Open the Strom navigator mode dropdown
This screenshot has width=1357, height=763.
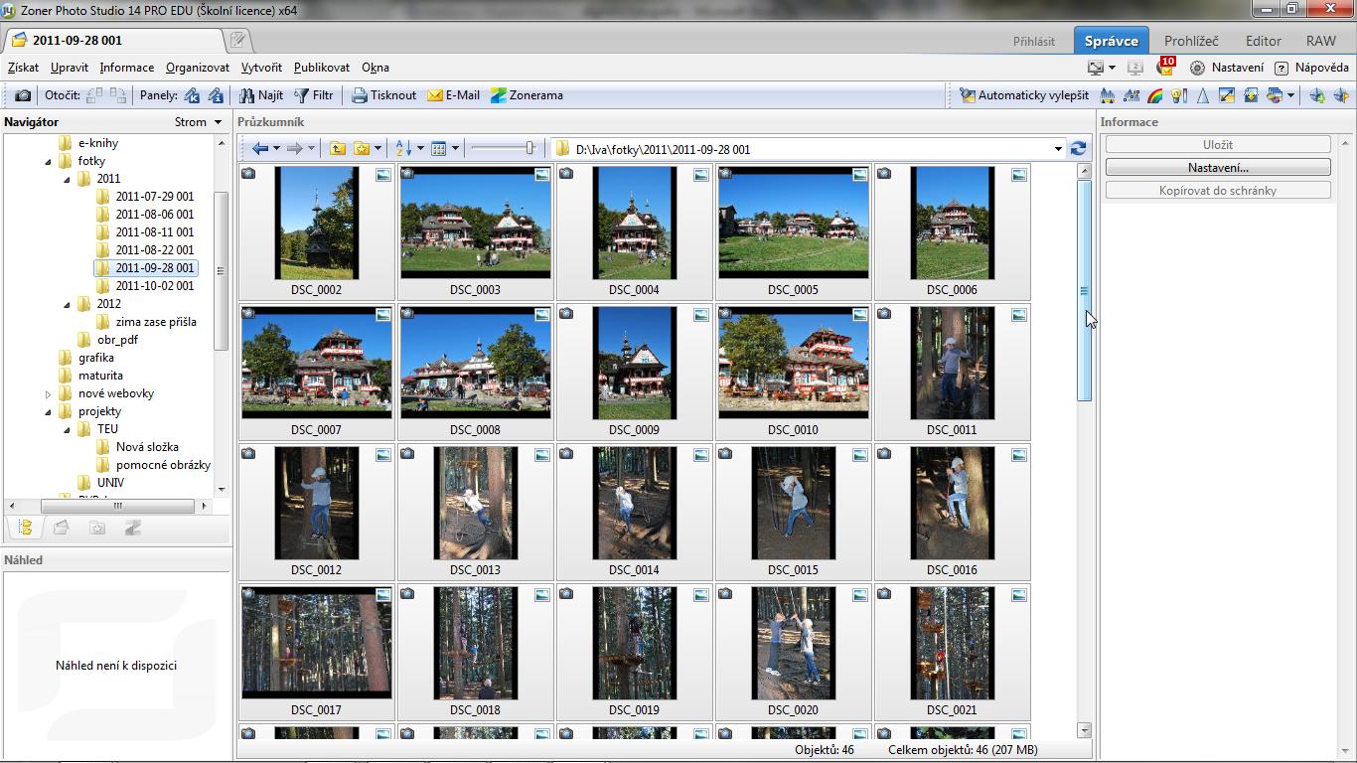click(x=198, y=122)
